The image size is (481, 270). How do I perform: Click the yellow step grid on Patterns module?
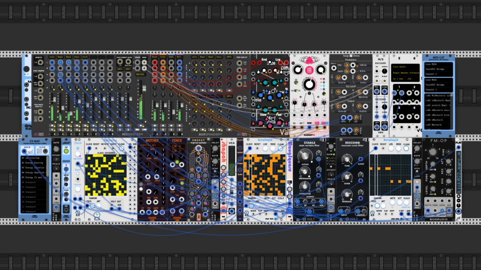(106, 175)
